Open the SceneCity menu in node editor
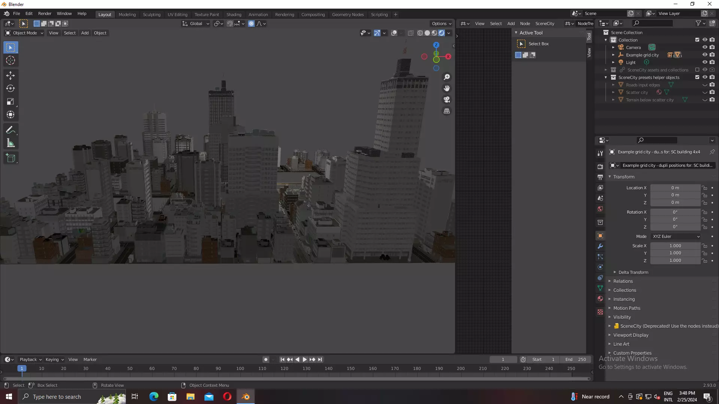Viewport: 719px width, 404px height. point(544,24)
